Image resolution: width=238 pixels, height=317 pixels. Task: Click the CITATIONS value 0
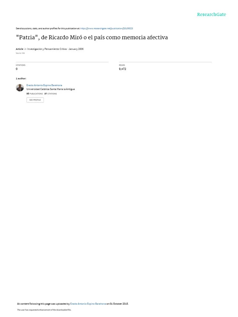(x=17, y=69)
